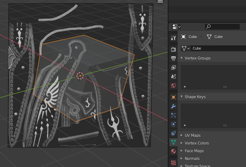Open the Scene properties tab

(x=173, y=77)
